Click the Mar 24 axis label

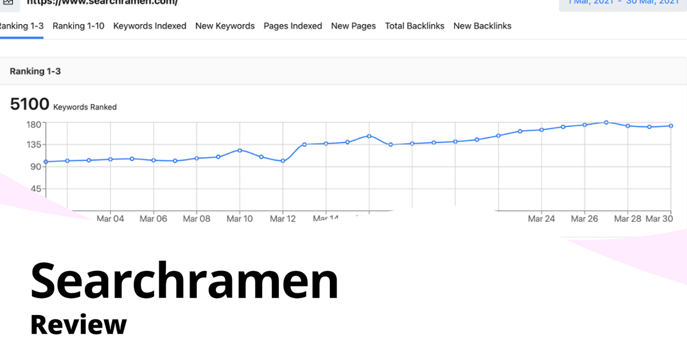(x=542, y=218)
